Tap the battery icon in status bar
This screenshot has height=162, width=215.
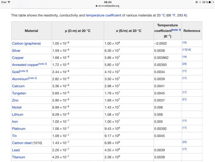pyautogui.click(x=211, y=2)
